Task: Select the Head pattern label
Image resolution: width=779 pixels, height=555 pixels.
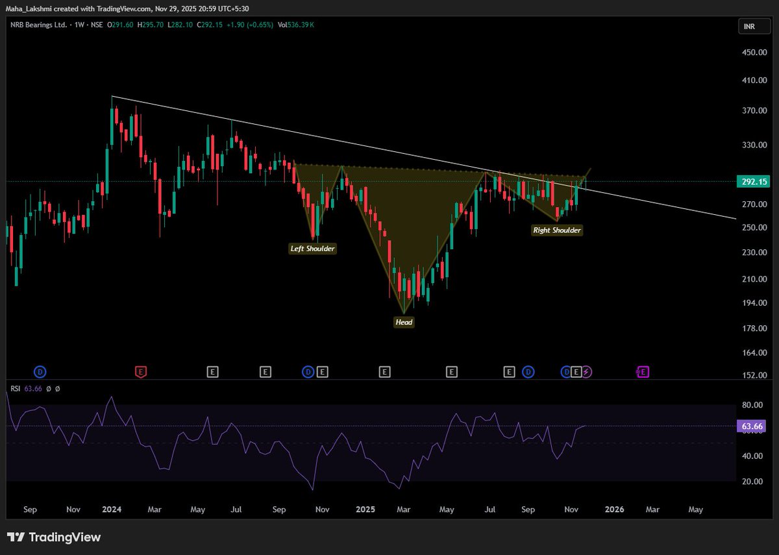Action: (x=404, y=322)
